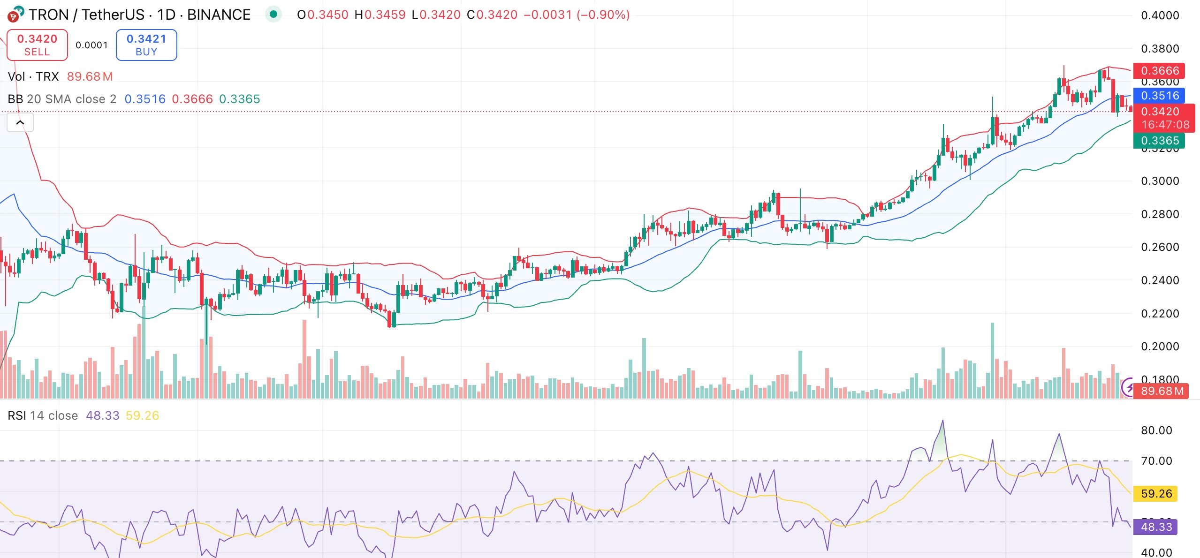Click the red 89.68M volume axis label
This screenshot has height=558, width=1200.
[1162, 391]
